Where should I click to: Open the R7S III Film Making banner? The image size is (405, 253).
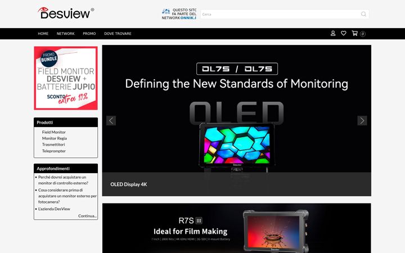pos(237,228)
